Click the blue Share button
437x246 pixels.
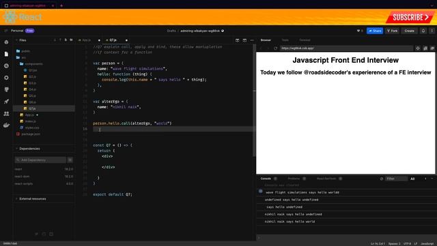(375, 31)
